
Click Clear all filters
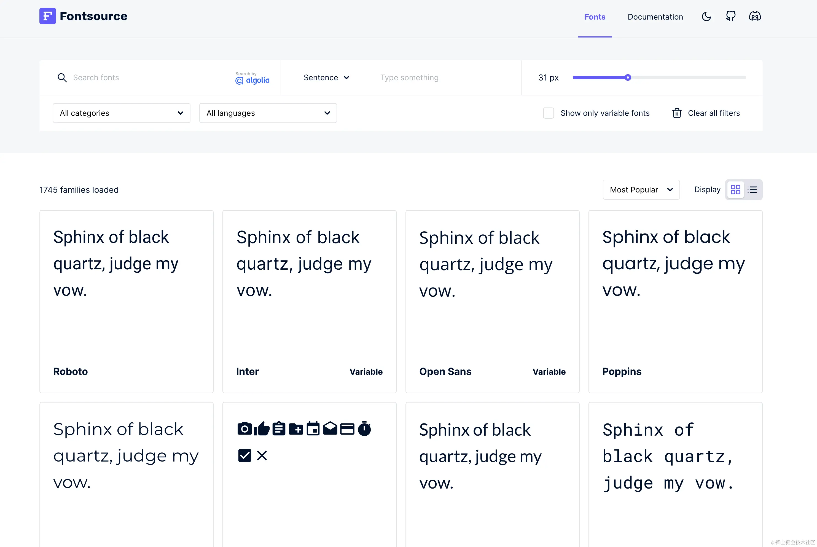(x=713, y=113)
